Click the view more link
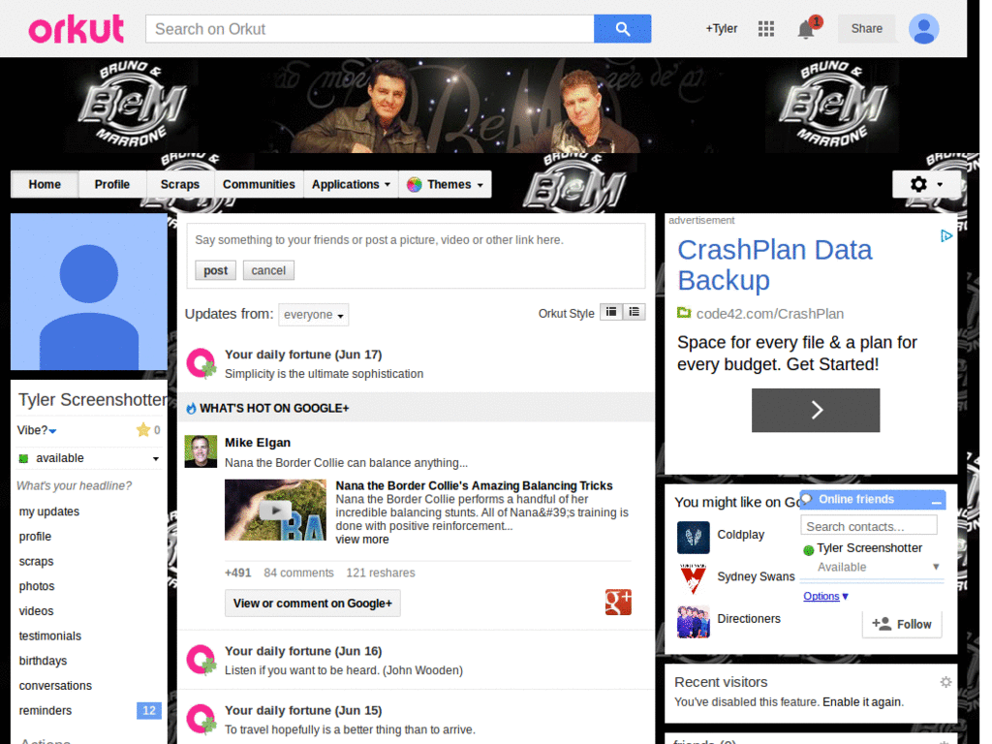The image size is (992, 744). [362, 539]
